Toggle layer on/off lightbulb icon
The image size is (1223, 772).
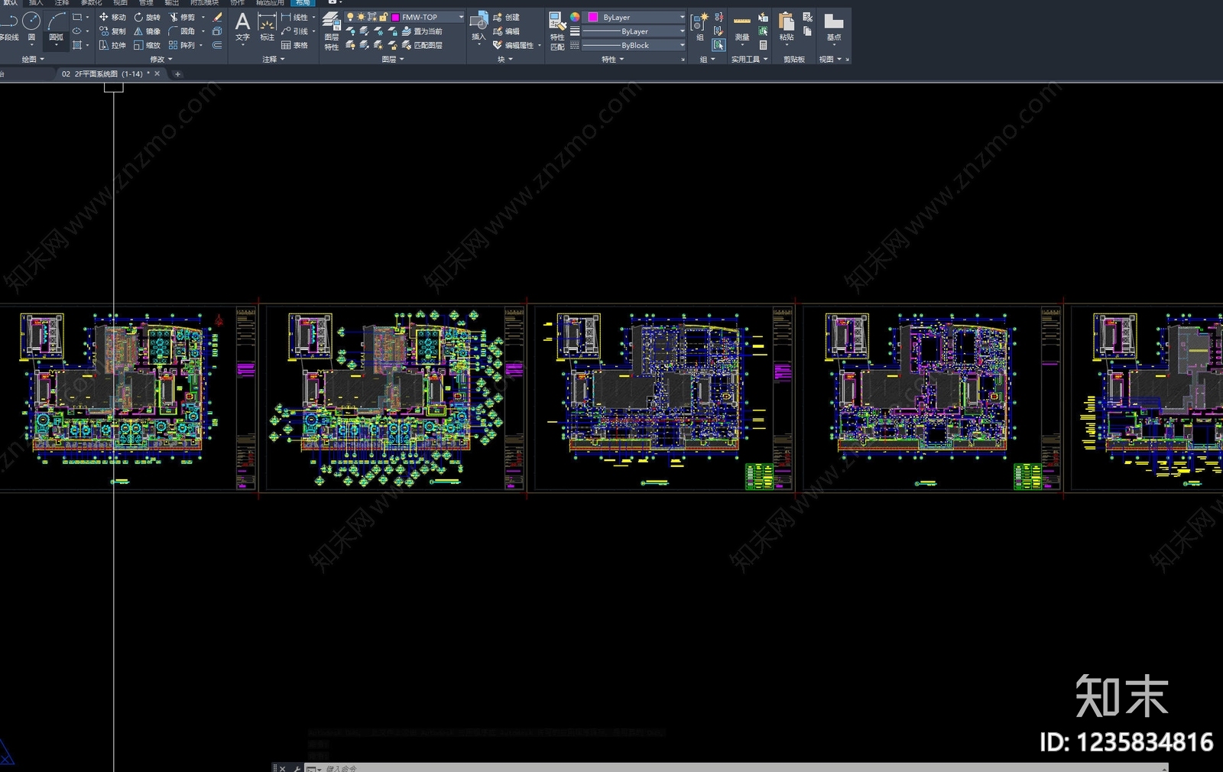pyautogui.click(x=350, y=17)
